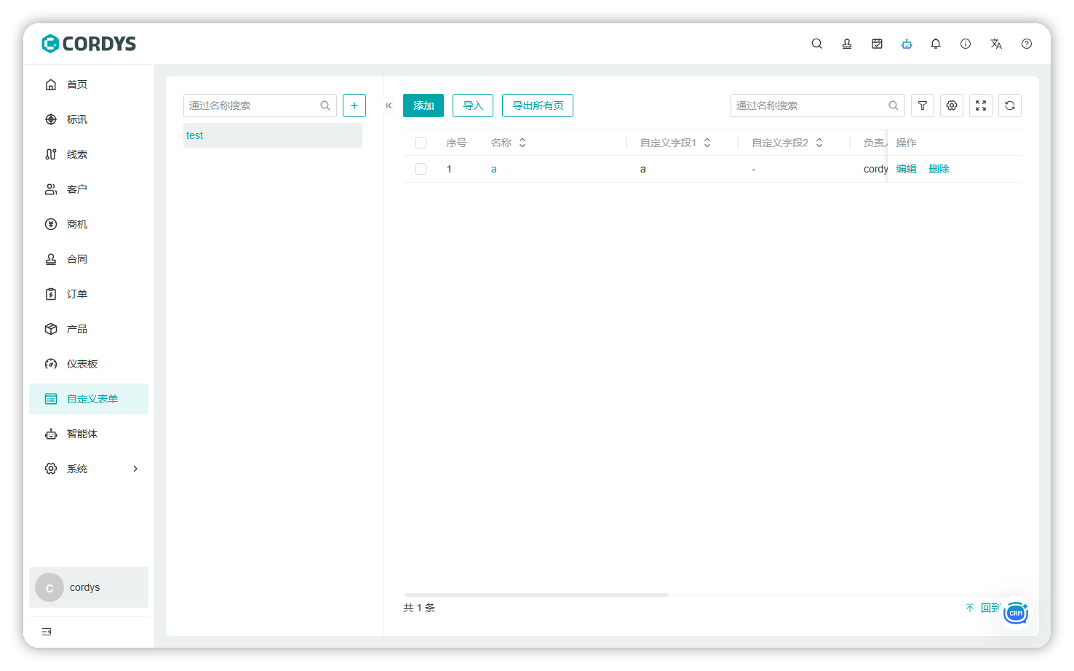Collapse the left form list panel
This screenshot has height=671, width=1074.
pos(389,106)
